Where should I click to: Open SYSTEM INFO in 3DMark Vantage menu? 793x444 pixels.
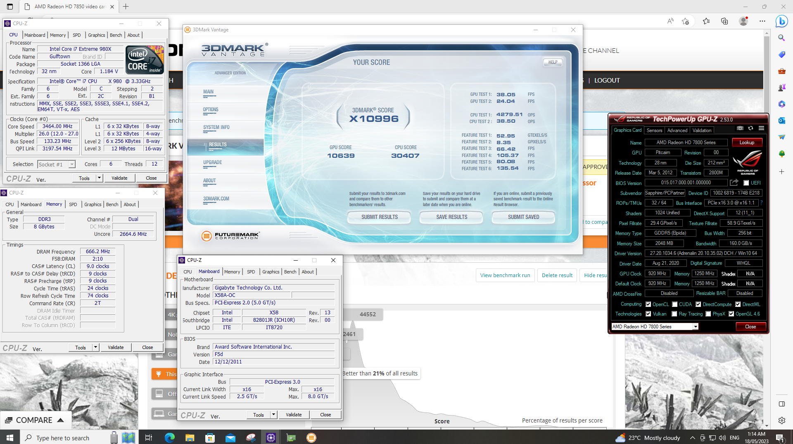[216, 127]
